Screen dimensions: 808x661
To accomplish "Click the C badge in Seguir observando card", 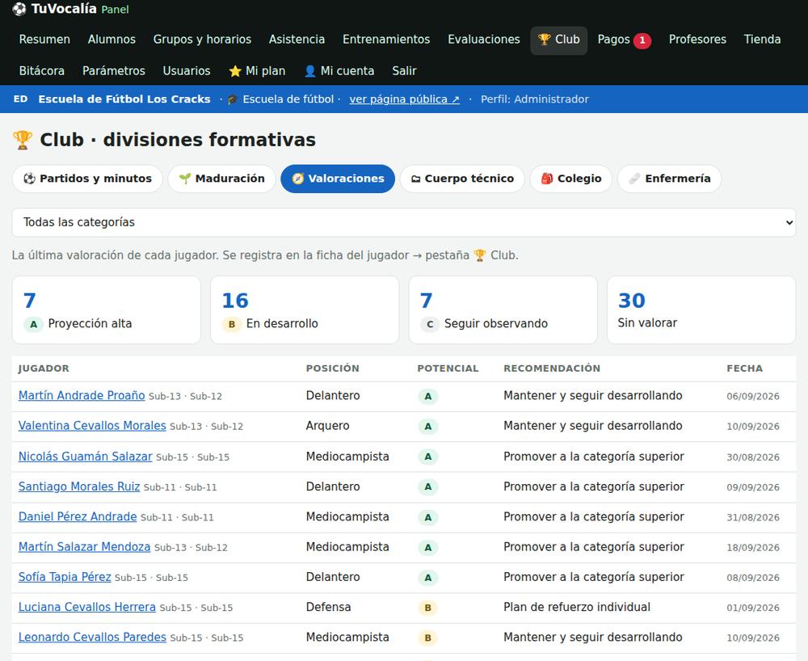I will [x=430, y=324].
